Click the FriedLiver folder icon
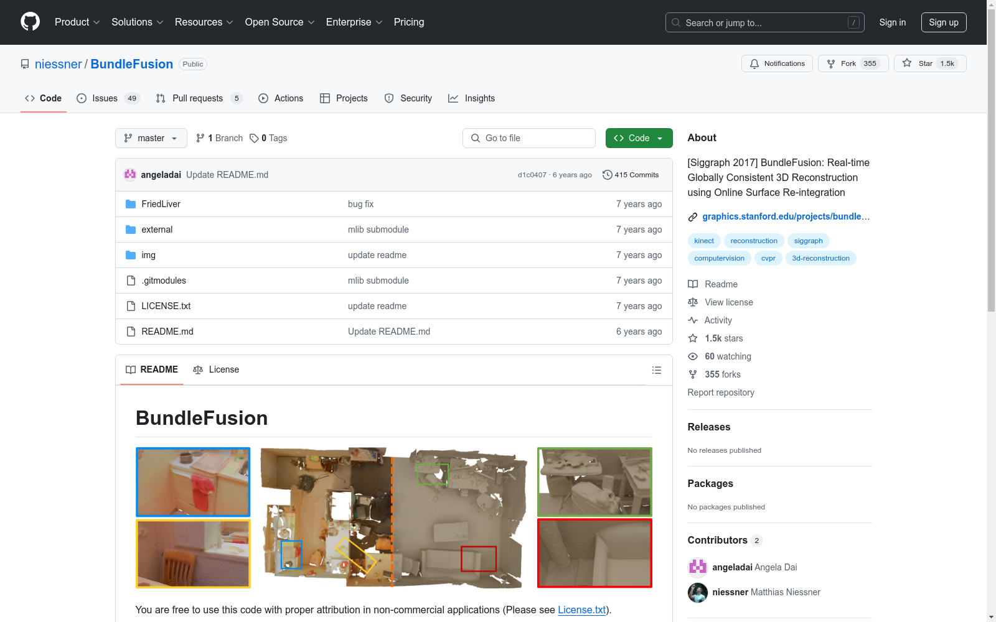996x622 pixels. pos(131,204)
